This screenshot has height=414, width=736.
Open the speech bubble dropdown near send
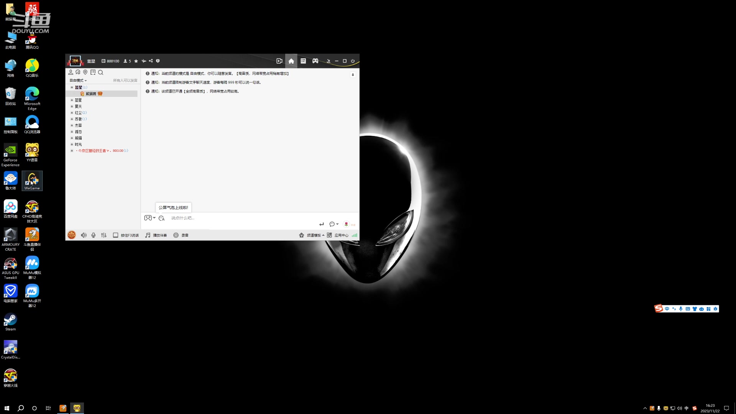[x=333, y=224]
